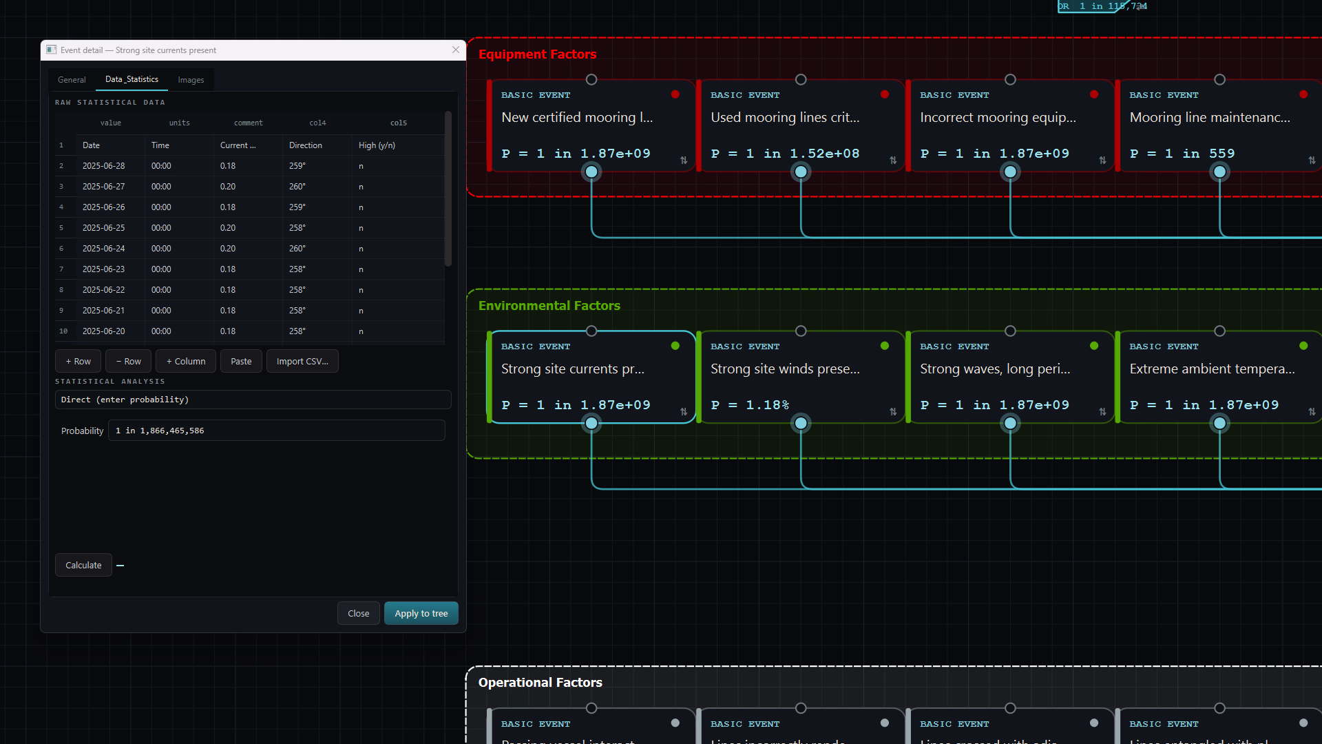1322x744 pixels.
Task: Click output connector below Incorrect mooring equipment node
Action: click(1010, 172)
